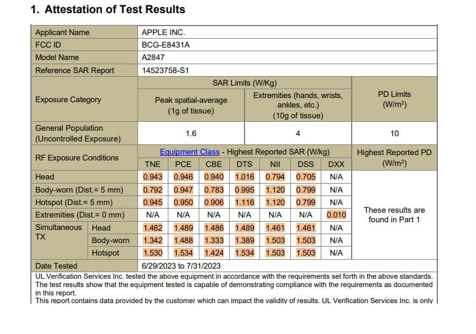This screenshot has height=334, width=476.
Task: Click the highlighted 0.705 Head DSS value
Action: point(306,177)
